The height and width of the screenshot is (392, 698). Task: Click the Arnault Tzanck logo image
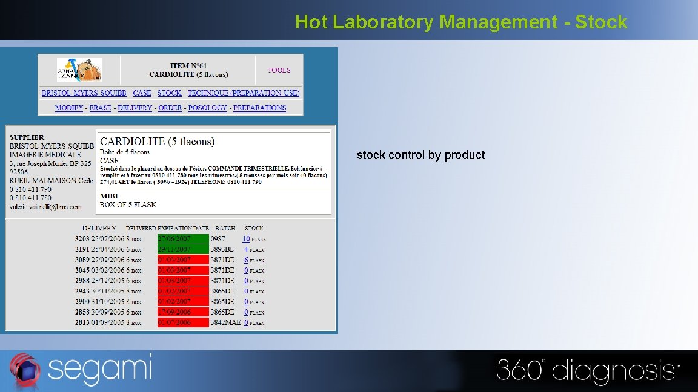click(x=80, y=70)
